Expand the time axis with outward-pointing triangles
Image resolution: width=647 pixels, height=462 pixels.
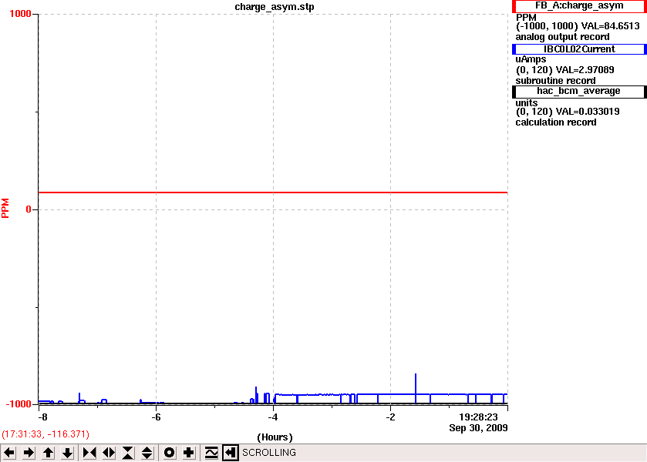click(109, 453)
